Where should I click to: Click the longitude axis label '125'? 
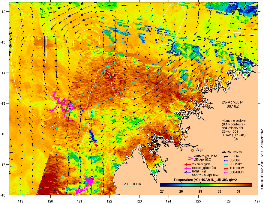198,201
